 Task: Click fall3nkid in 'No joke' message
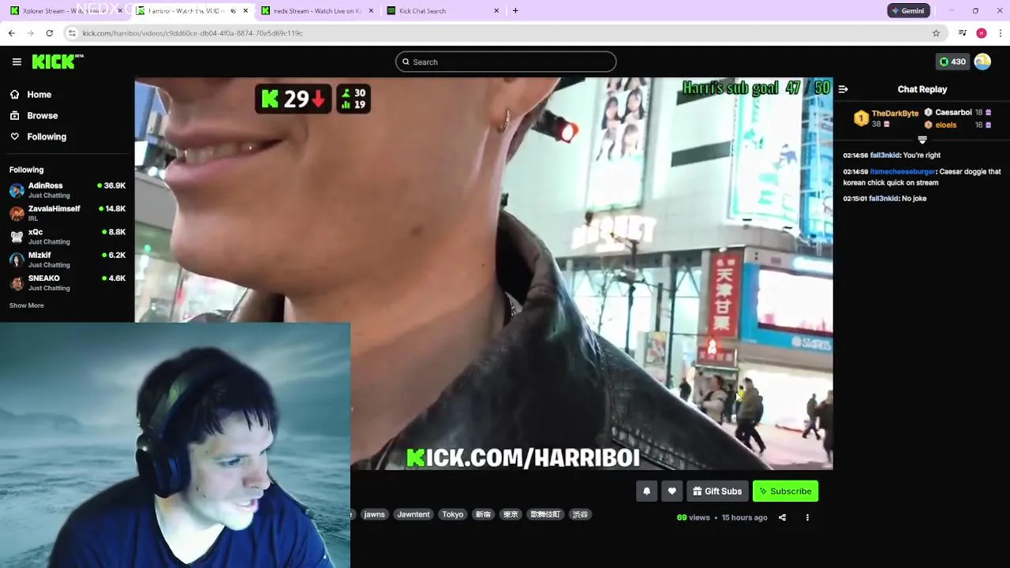[x=884, y=198]
